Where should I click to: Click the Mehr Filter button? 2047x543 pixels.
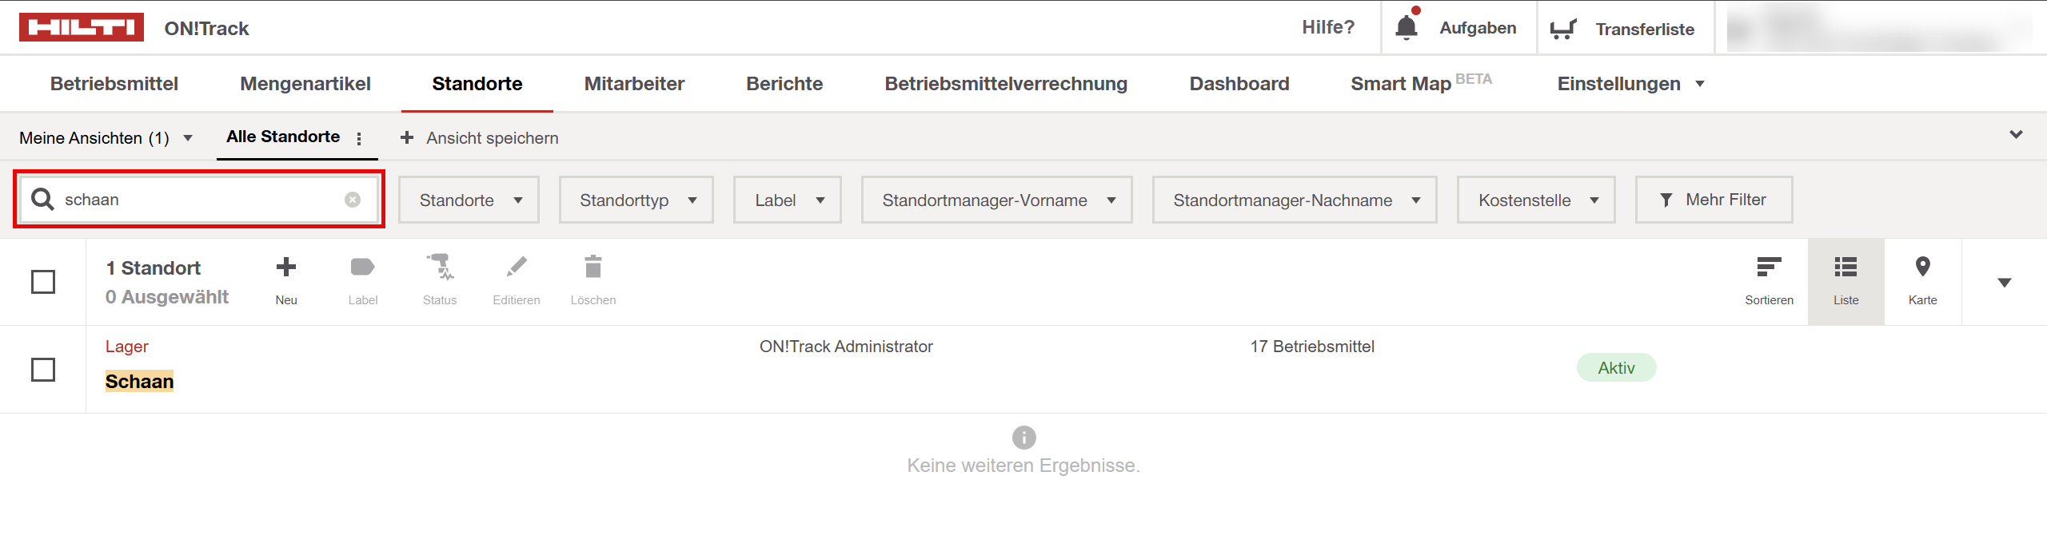pos(1714,200)
